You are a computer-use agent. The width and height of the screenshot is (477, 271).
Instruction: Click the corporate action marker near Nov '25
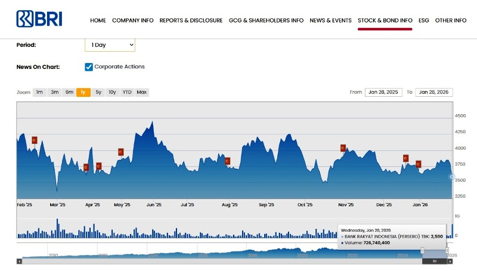pos(343,148)
